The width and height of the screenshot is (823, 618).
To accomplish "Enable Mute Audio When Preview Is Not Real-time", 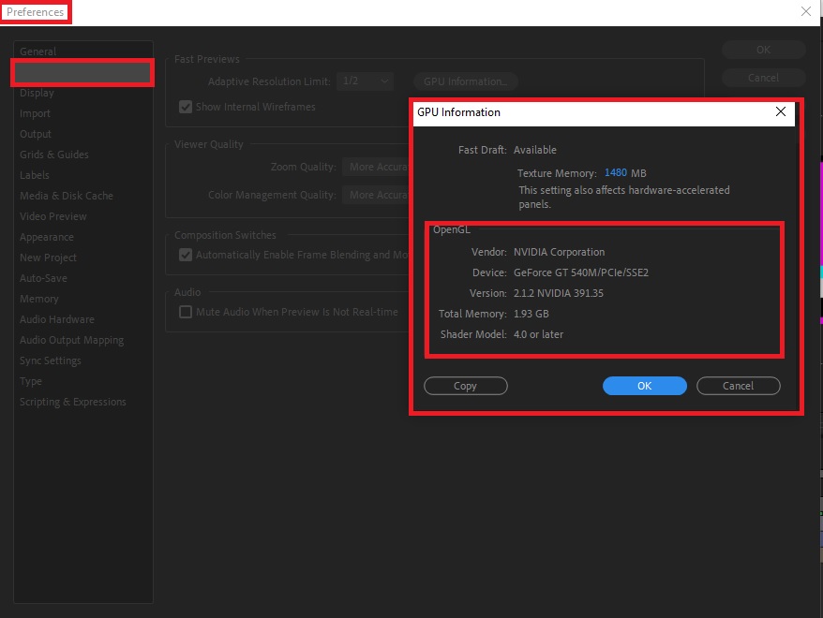I will 186,312.
